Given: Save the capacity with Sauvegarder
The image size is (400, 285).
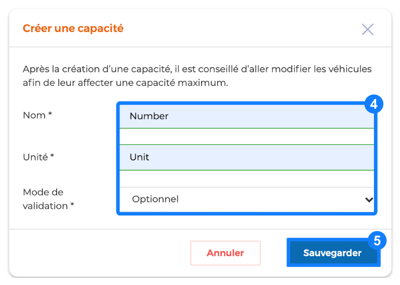Looking at the screenshot, I should (x=333, y=253).
